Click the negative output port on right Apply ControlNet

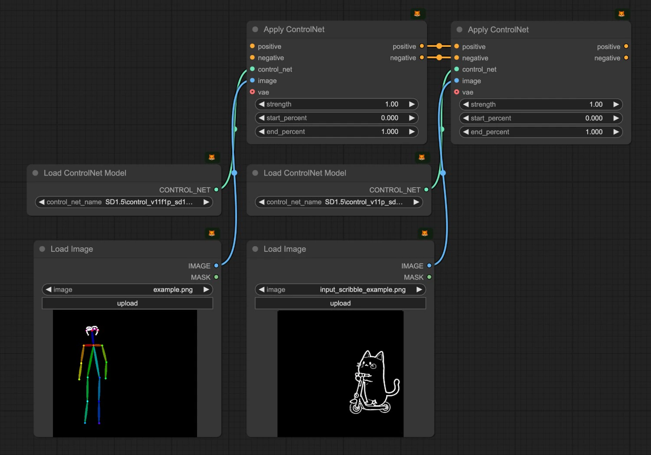click(626, 58)
